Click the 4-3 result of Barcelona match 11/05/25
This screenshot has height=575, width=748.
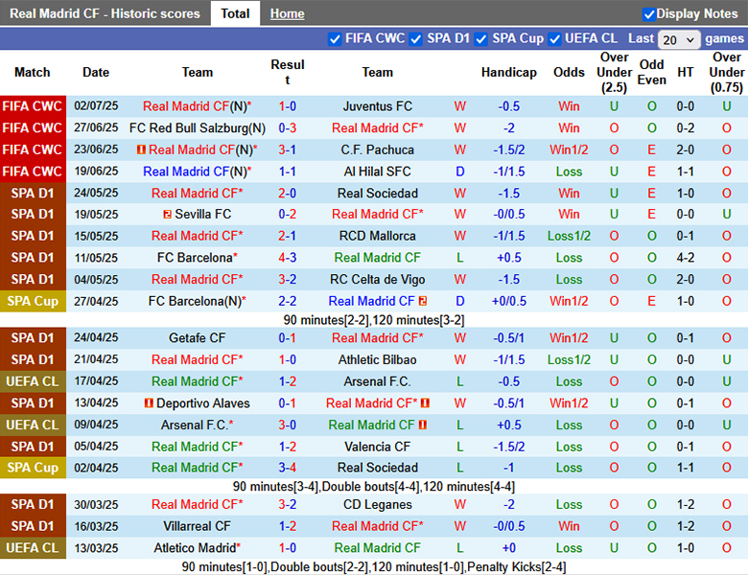tap(287, 258)
